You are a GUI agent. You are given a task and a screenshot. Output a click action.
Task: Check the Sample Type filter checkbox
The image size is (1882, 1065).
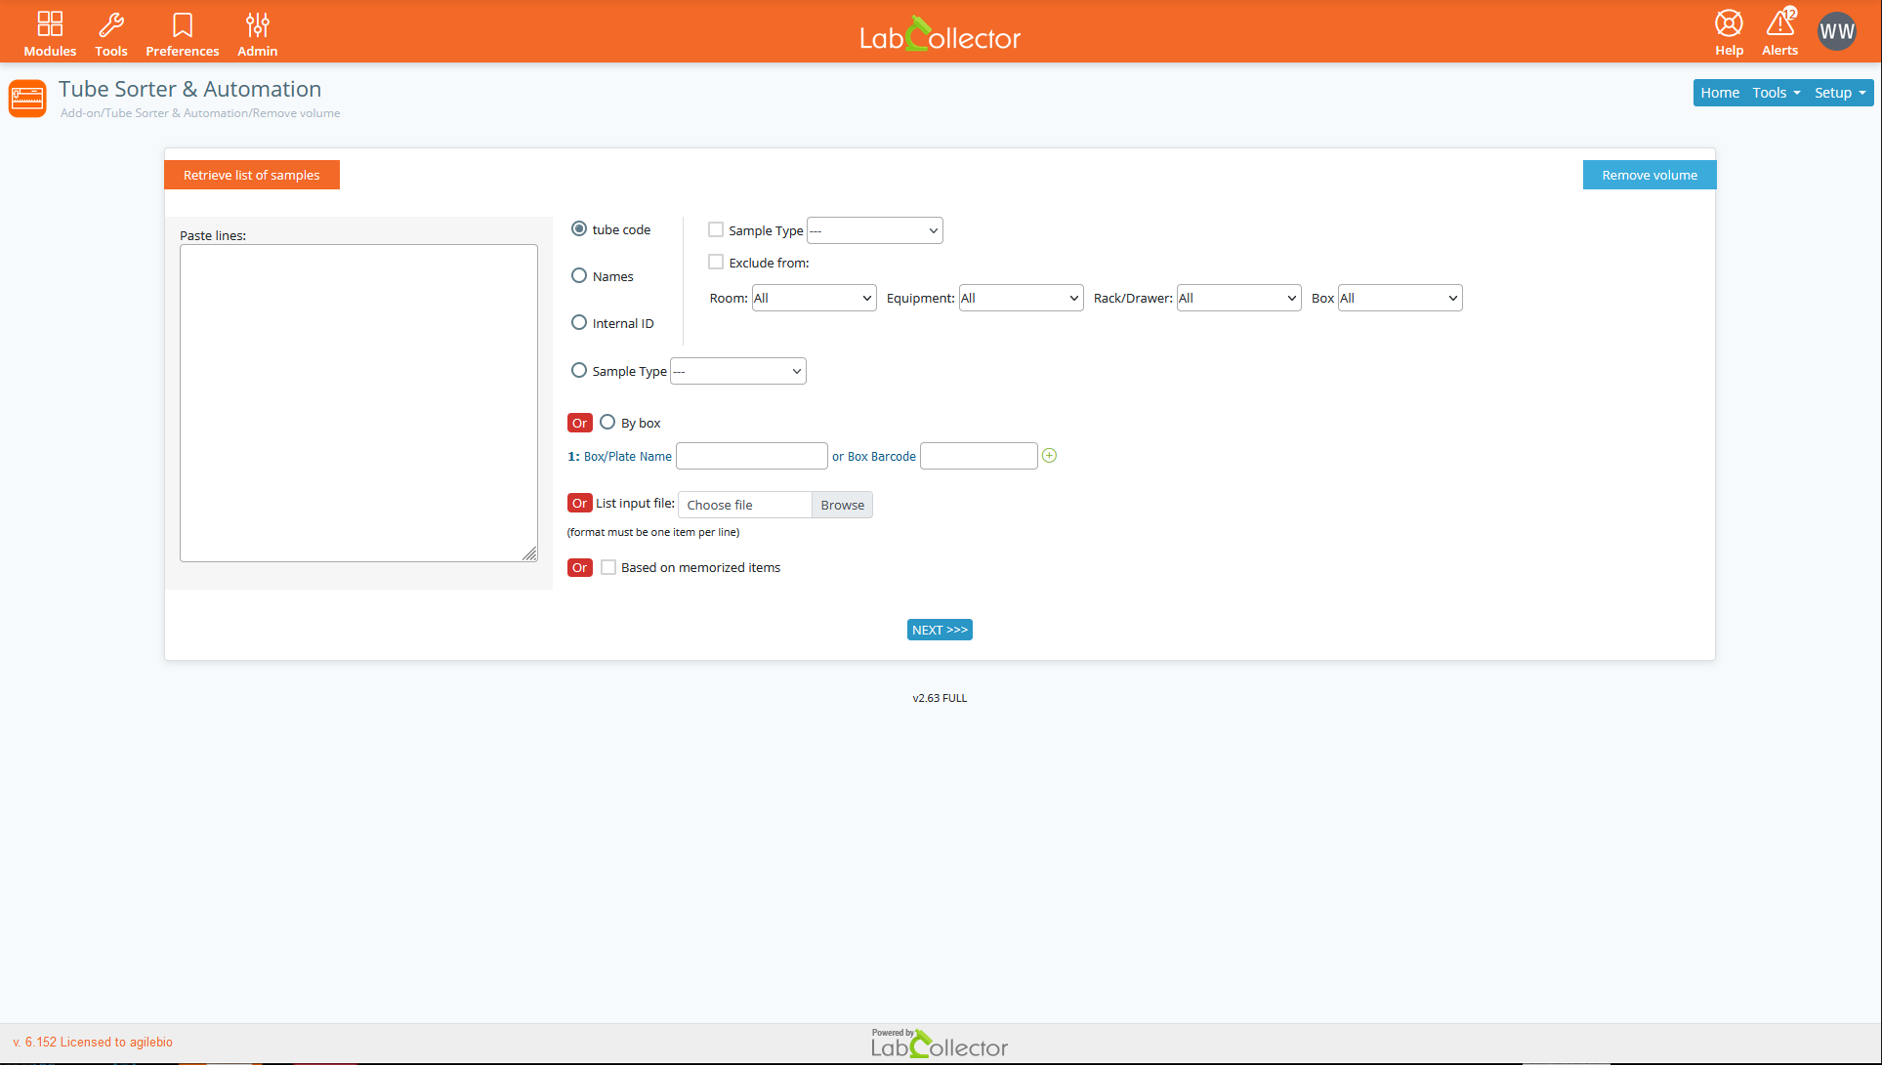click(716, 229)
